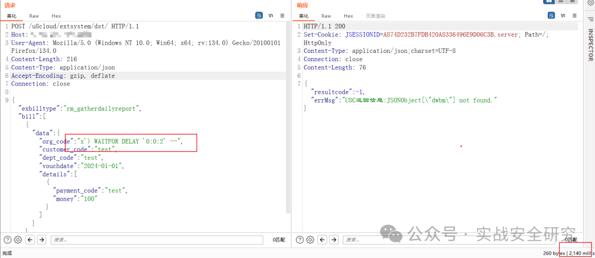Click Content-Length: 216 header
595x258 pixels.
point(44,60)
